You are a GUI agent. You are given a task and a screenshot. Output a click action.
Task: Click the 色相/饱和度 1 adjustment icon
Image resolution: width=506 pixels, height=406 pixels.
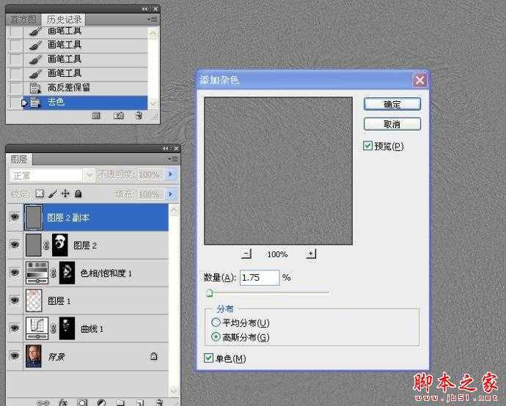coord(37,273)
